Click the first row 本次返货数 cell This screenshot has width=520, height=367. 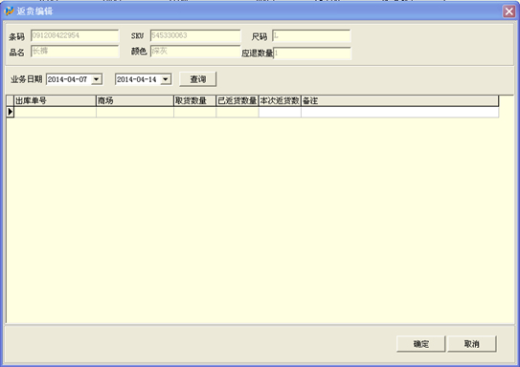280,112
